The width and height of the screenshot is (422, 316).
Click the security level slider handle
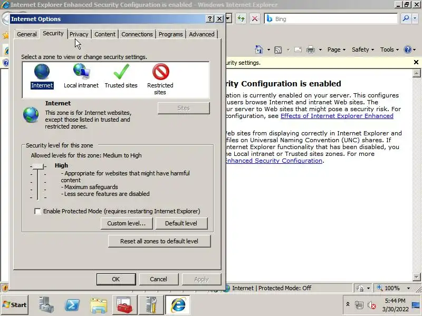tap(38, 166)
